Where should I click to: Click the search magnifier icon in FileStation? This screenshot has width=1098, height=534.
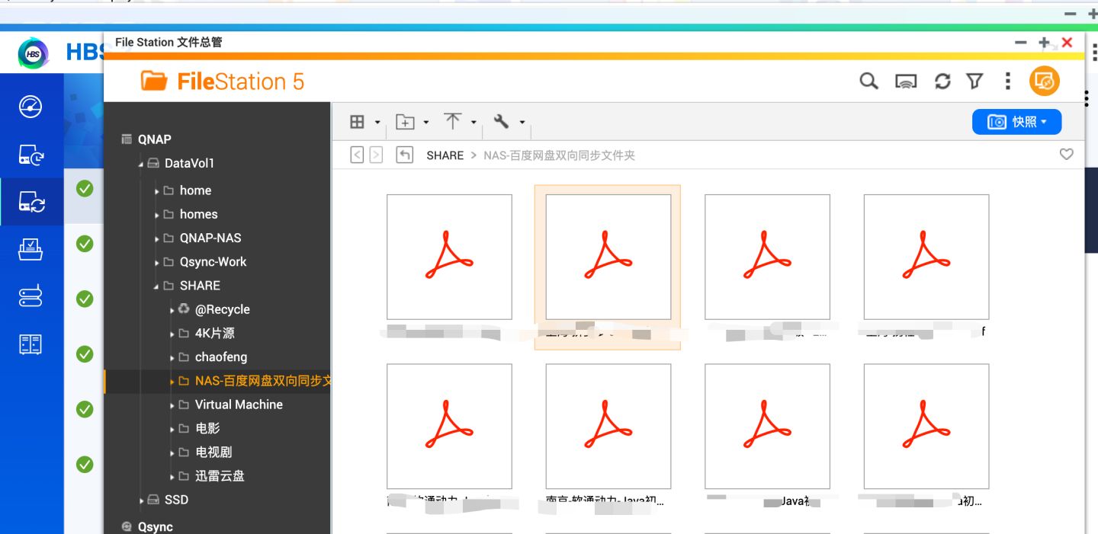point(868,81)
